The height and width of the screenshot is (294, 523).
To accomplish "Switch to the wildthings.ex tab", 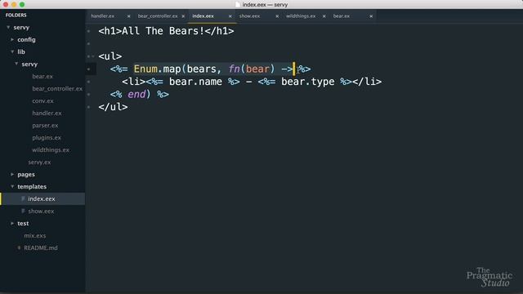I will coord(301,16).
